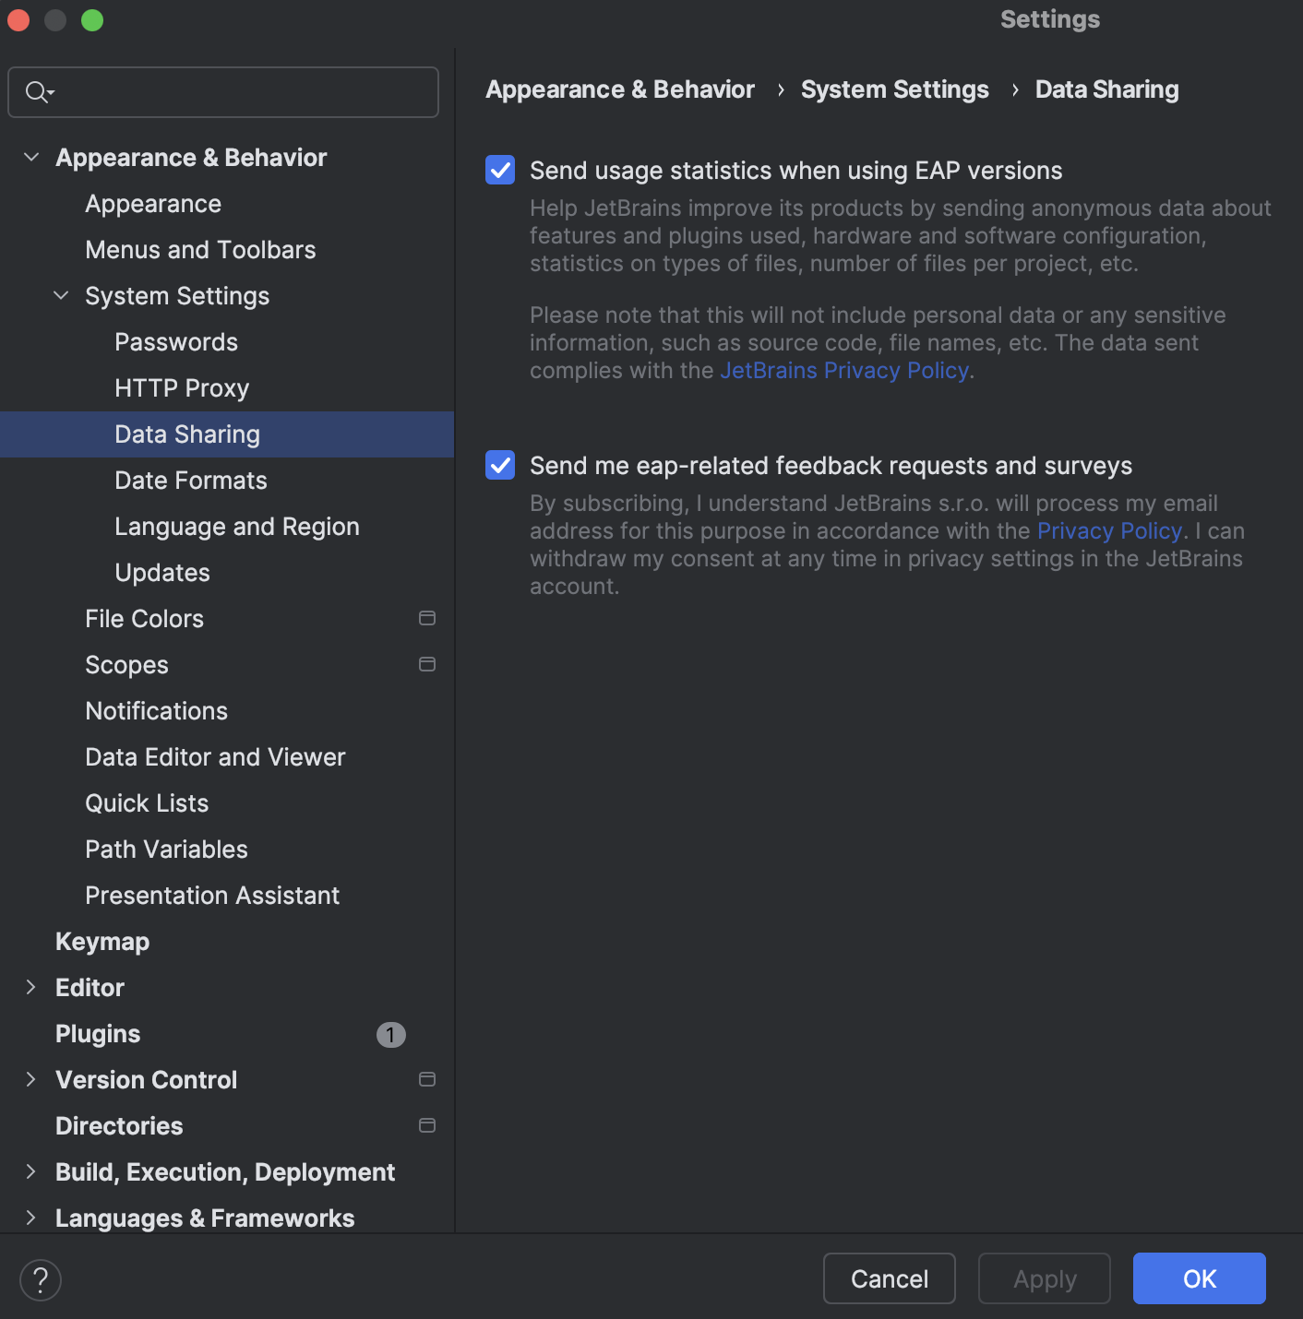This screenshot has height=1319, width=1303.
Task: Click the icon beside Version Control
Action: pos(426,1079)
